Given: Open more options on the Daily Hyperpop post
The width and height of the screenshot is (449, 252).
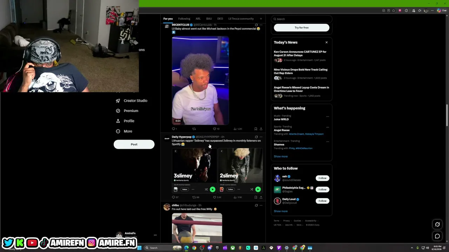Looking at the screenshot, I should [261, 137].
